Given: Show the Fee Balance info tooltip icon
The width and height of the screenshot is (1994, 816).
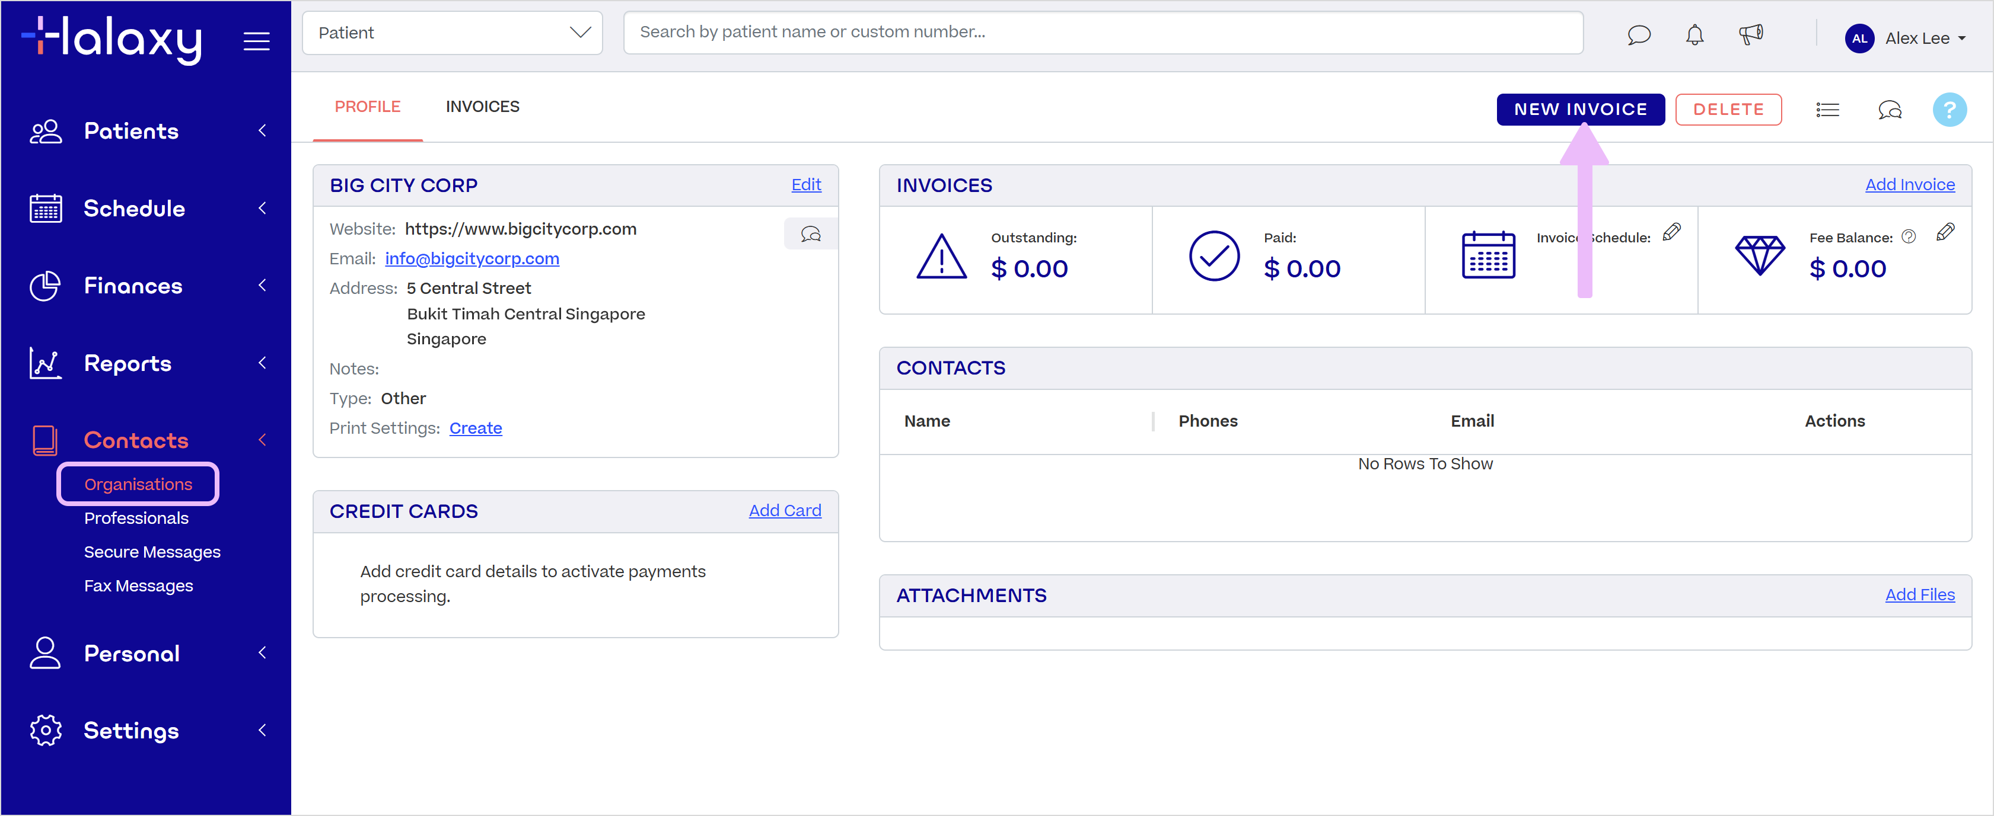Looking at the screenshot, I should (x=1908, y=236).
